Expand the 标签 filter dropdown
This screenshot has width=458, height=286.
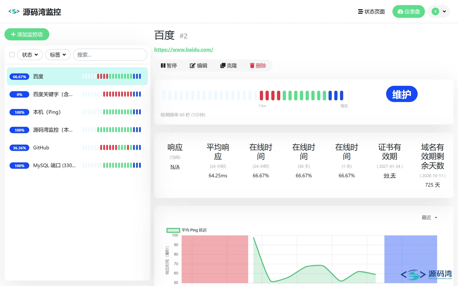58,55
